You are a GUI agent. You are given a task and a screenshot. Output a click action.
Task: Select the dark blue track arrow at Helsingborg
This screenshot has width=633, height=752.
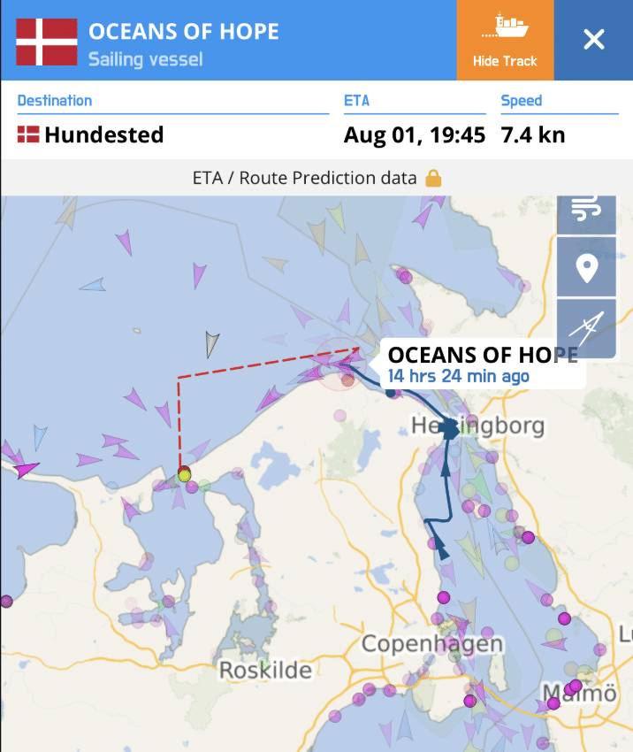point(450,430)
